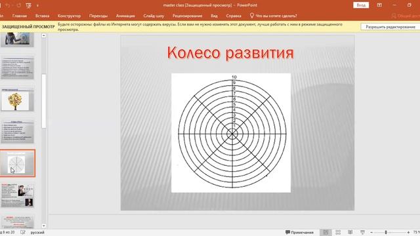This screenshot has width=420, height=236.
Task: Click the zoom slider handle
Action: tap(386, 233)
